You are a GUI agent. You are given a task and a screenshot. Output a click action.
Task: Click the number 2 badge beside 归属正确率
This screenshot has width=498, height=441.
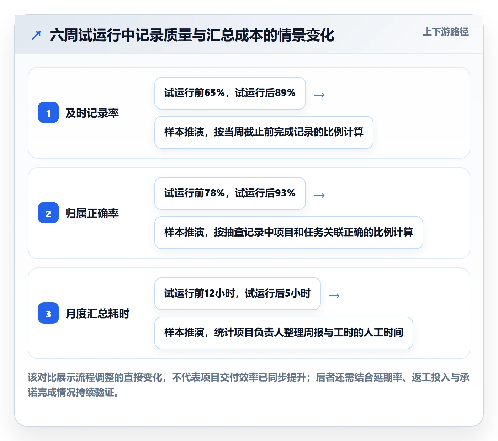point(48,213)
